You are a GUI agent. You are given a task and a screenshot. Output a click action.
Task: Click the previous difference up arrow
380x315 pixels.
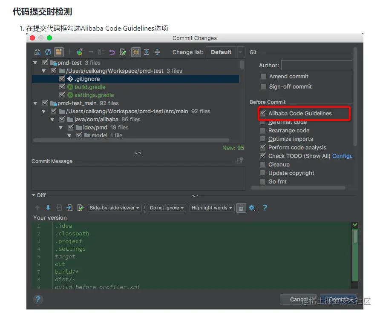pyautogui.click(x=37, y=207)
